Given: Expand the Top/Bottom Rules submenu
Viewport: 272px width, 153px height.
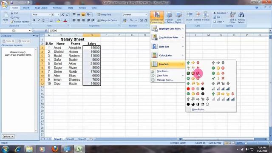Looking at the screenshot, I should tap(167, 37).
